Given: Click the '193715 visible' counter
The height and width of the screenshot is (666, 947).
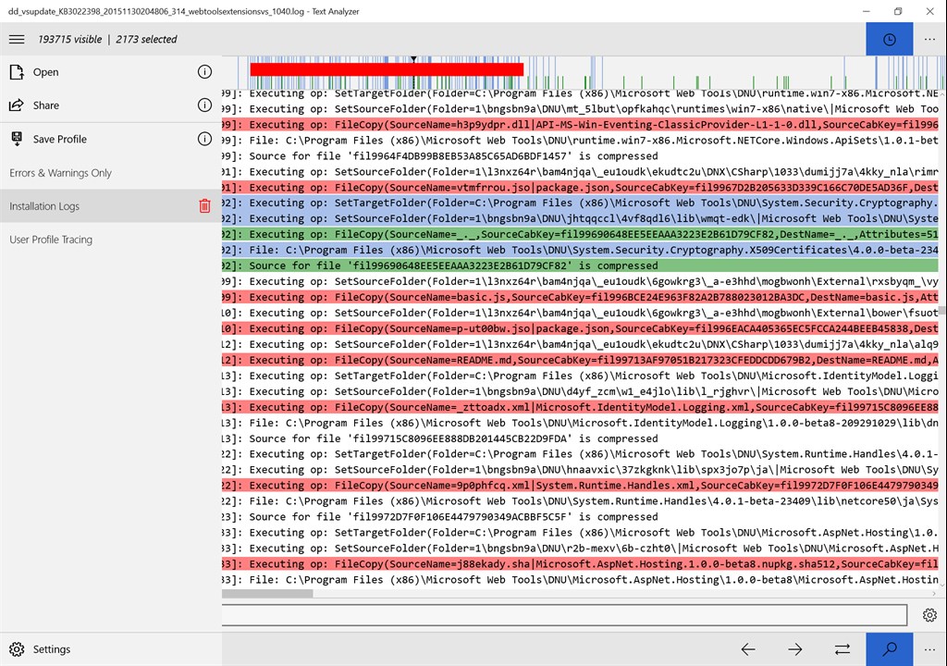Looking at the screenshot, I should tap(70, 39).
